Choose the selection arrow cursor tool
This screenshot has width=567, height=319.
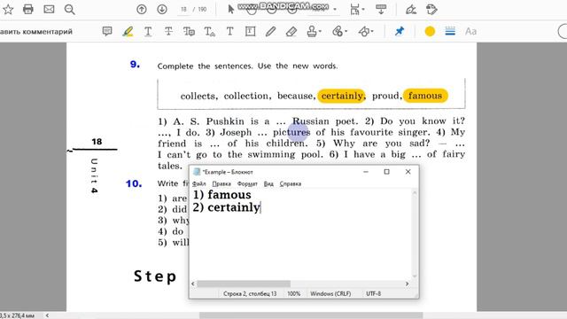click(x=230, y=10)
